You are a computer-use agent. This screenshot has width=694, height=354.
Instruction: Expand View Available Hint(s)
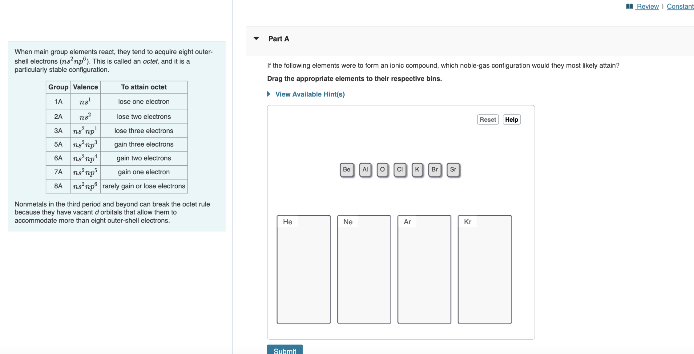pos(310,94)
